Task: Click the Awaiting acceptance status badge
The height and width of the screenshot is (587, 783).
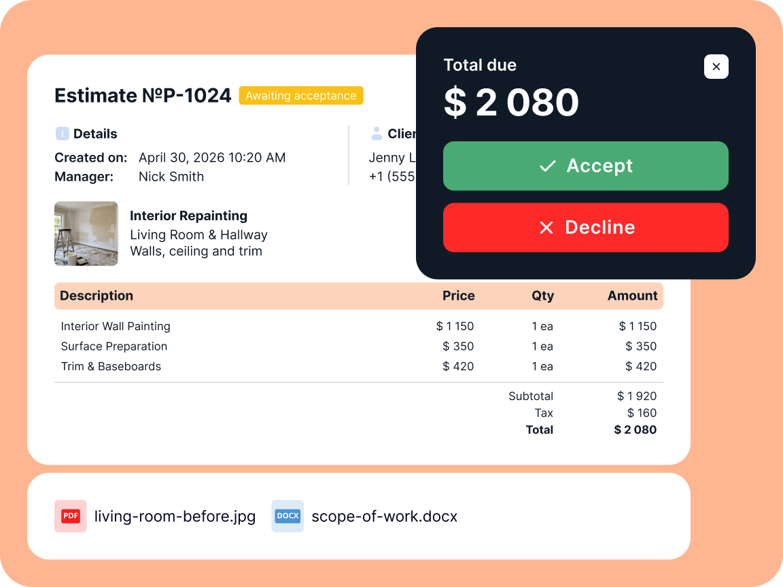Action: tap(300, 95)
